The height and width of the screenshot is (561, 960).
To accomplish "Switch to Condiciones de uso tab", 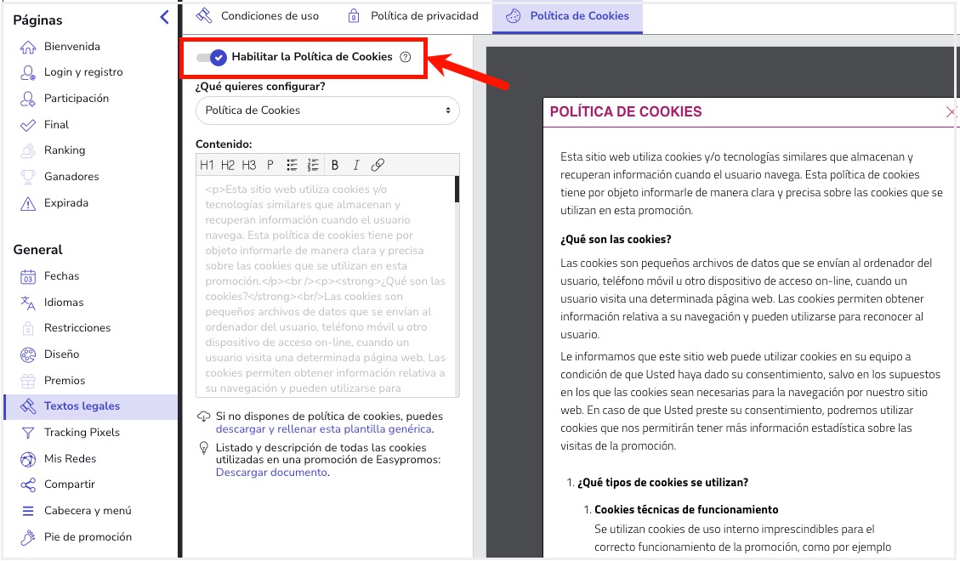I will coord(258,16).
